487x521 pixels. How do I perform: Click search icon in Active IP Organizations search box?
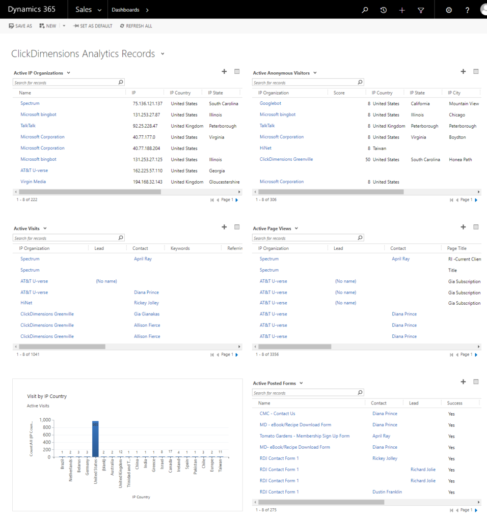[121, 82]
